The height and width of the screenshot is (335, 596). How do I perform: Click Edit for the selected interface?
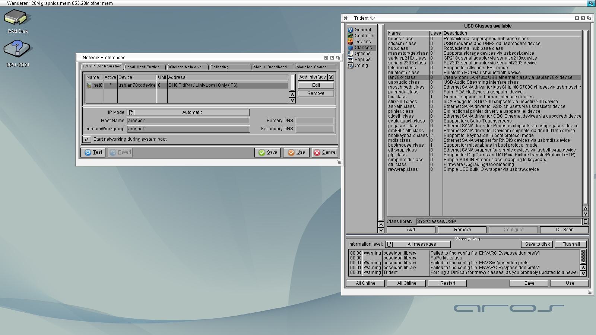click(316, 85)
